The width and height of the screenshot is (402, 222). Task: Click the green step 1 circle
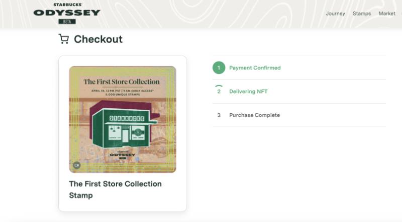pos(219,68)
